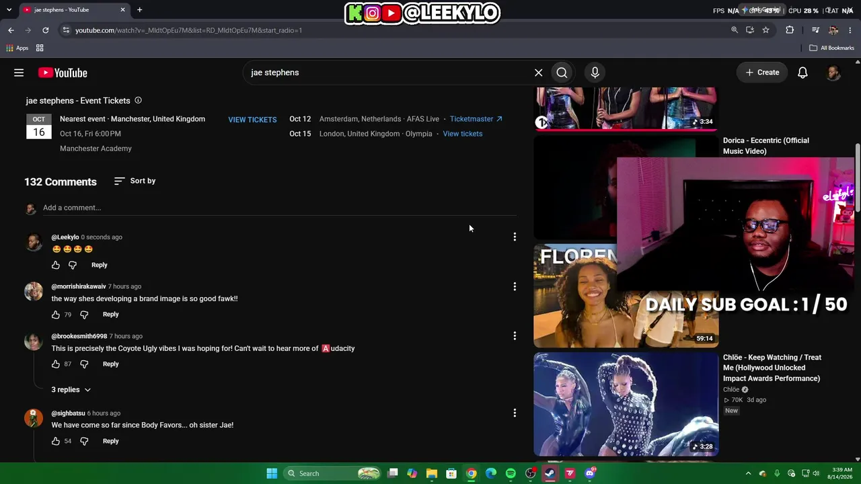This screenshot has width=861, height=484.
Task: Open the Create menu
Action: pyautogui.click(x=762, y=73)
